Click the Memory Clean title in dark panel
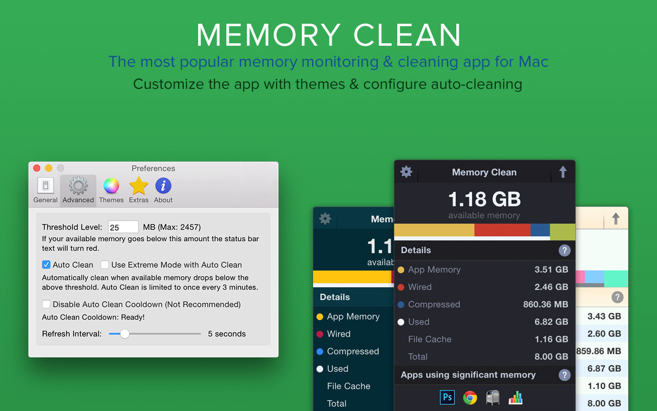 coord(485,173)
